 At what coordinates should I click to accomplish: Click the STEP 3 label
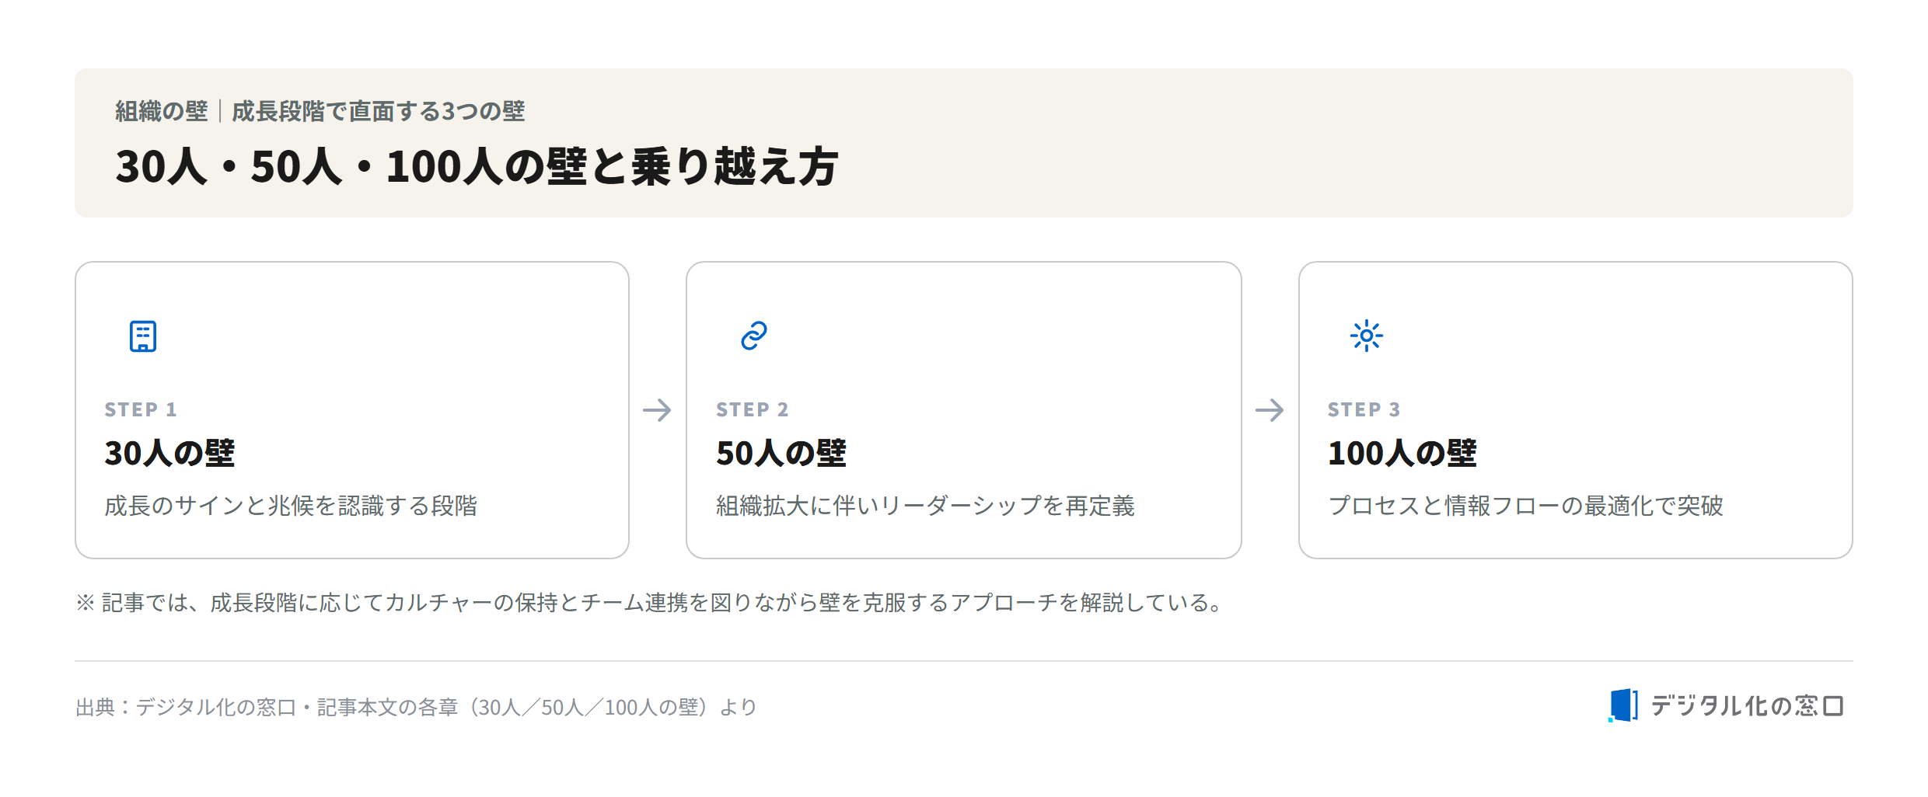pyautogui.click(x=1364, y=409)
